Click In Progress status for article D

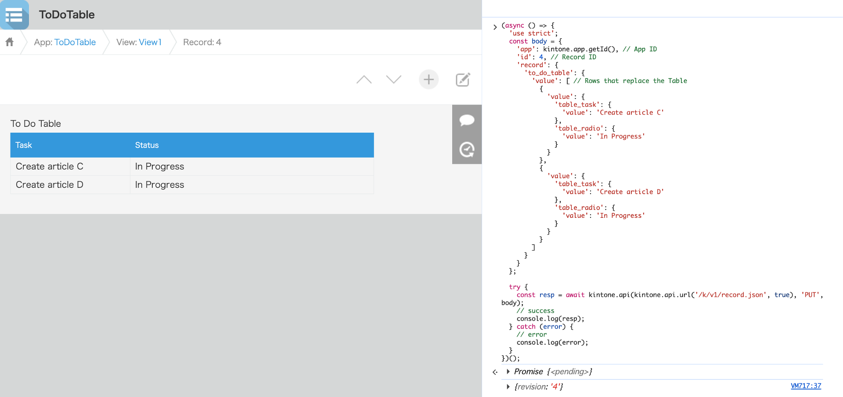[252, 185]
